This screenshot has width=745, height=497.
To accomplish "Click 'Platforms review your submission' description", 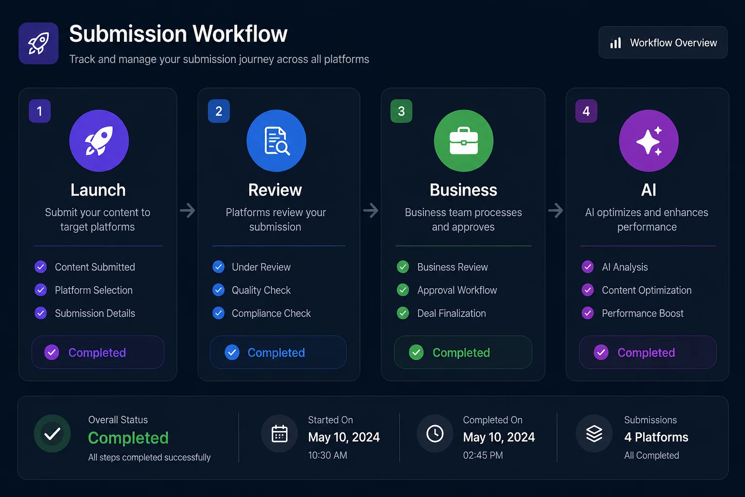I will tap(275, 219).
